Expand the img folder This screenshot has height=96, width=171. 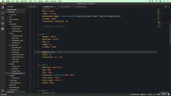(10, 17)
